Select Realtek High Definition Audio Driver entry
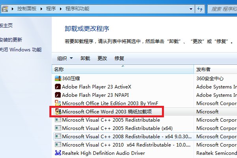This screenshot has width=237, height=158. (x=103, y=153)
